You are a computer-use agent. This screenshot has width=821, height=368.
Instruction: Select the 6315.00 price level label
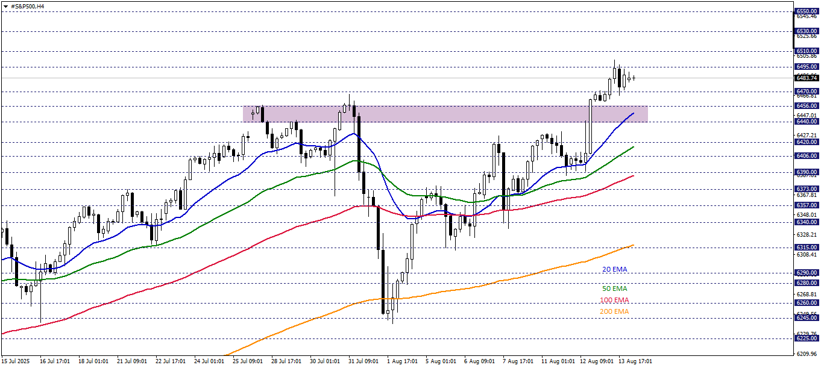click(x=807, y=247)
